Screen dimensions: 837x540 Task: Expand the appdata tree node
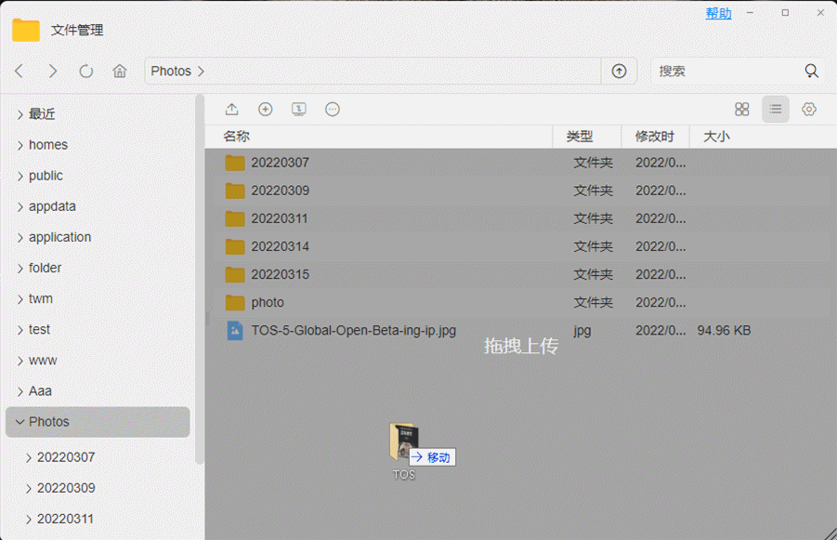(x=20, y=206)
